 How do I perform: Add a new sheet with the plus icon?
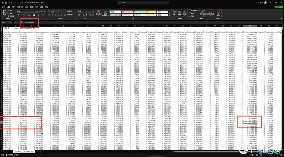[x=40, y=152]
